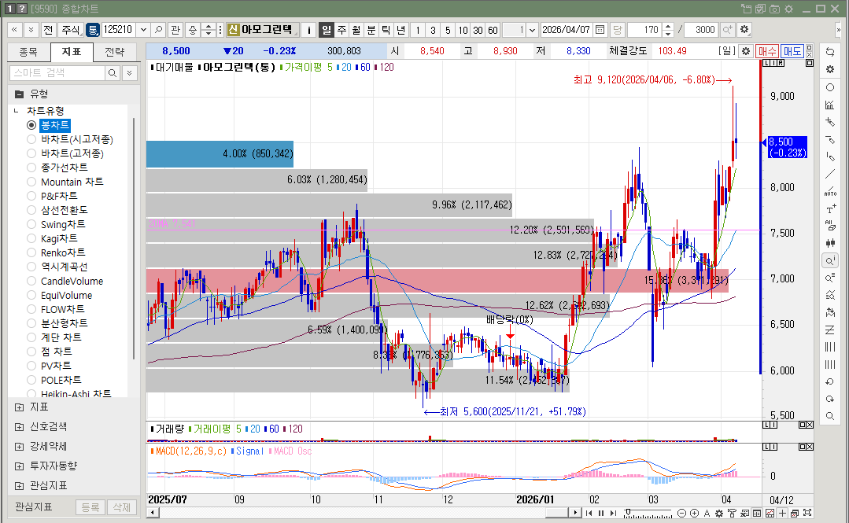Click the pause playback button in bottom bar
This screenshot has width=849, height=523.
click(x=600, y=513)
